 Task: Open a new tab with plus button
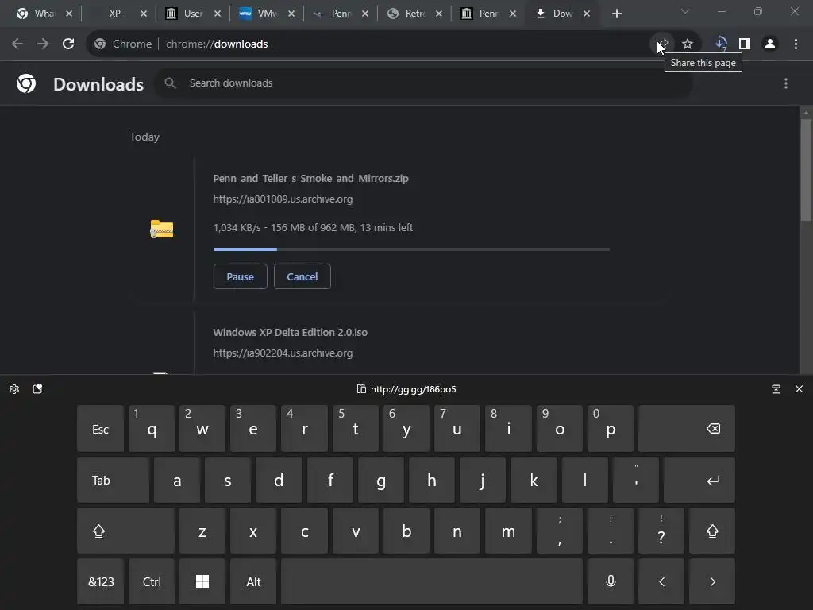[x=616, y=14]
